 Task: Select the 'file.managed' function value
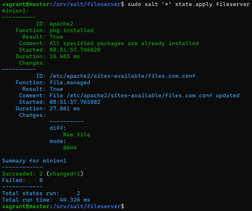point(70,82)
